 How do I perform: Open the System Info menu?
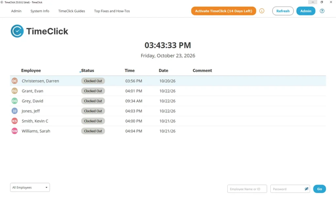pos(40,11)
